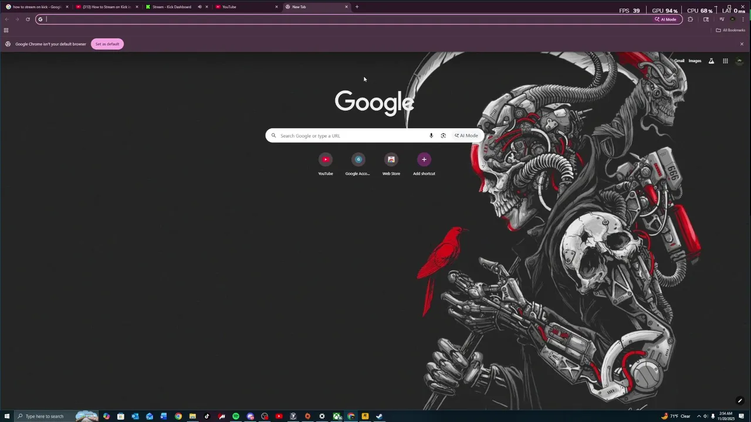Open Rockstar Games Launcher from the taskbar
The image size is (751, 422).
(x=365, y=416)
